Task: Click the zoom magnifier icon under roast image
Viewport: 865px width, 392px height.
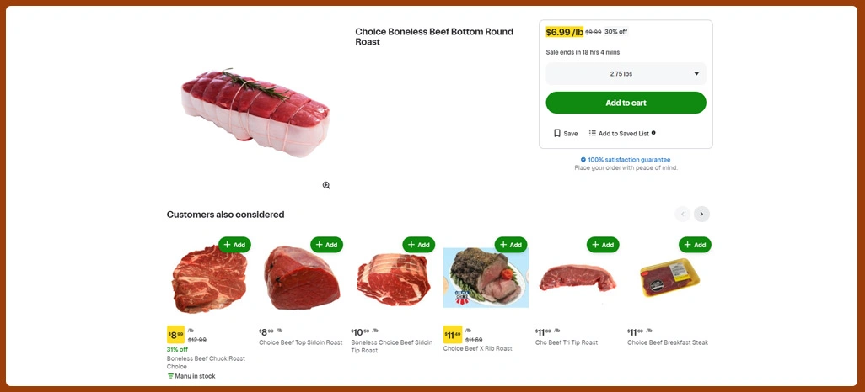Action: (x=326, y=185)
